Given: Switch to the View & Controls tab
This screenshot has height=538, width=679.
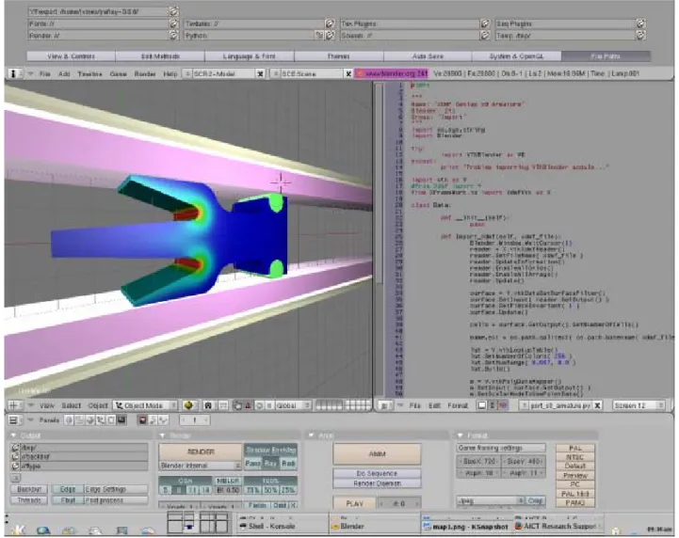Looking at the screenshot, I should [x=71, y=56].
